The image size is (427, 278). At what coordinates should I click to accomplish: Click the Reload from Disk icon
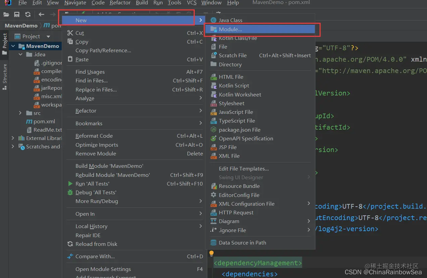click(x=70, y=244)
